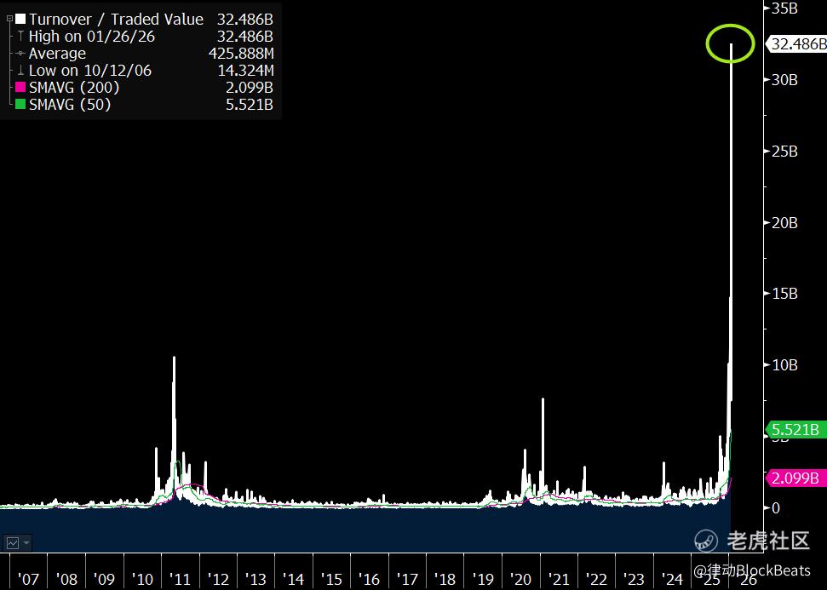Open the chart type dropdown at bottom-left

[x=17, y=542]
